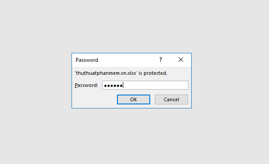Viewport: 269px width, 164px height.
Task: Cancel the password prompt
Action: tap(171, 99)
